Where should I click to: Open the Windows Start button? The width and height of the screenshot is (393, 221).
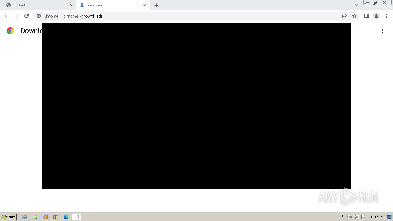tap(9, 217)
